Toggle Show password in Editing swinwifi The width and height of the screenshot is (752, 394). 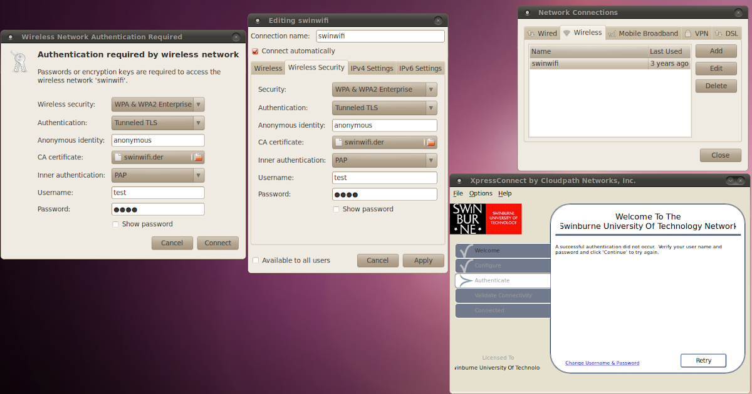click(x=337, y=209)
